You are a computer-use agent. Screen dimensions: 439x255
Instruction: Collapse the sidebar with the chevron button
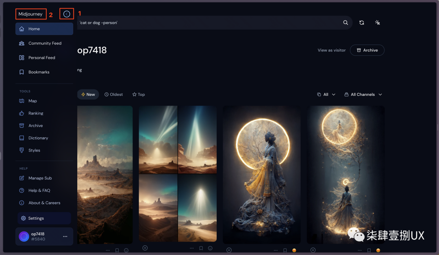point(67,14)
